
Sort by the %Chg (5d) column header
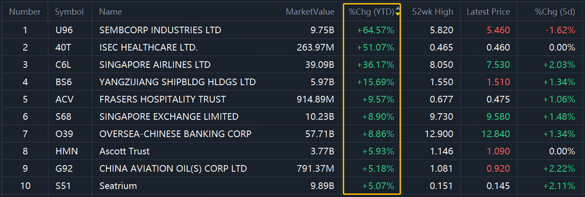(x=555, y=12)
